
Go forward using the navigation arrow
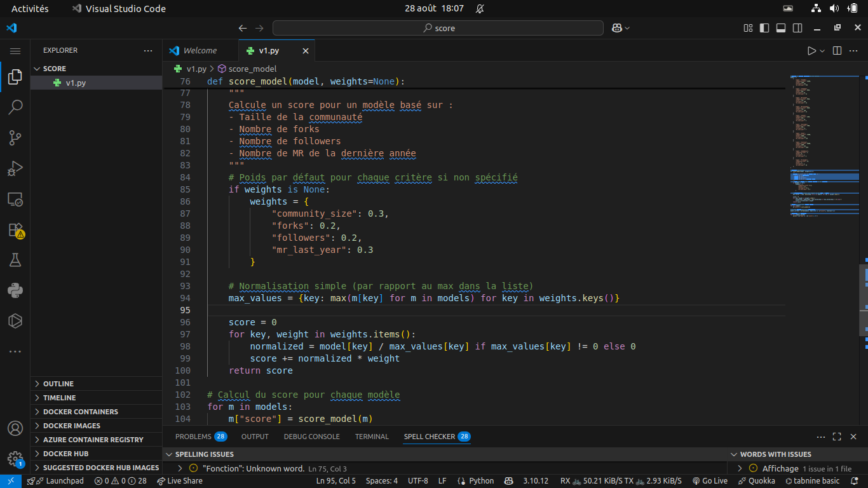tap(259, 28)
